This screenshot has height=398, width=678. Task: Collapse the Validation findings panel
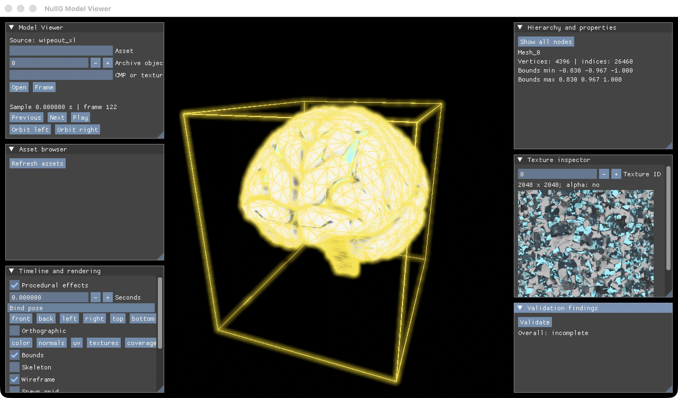520,308
